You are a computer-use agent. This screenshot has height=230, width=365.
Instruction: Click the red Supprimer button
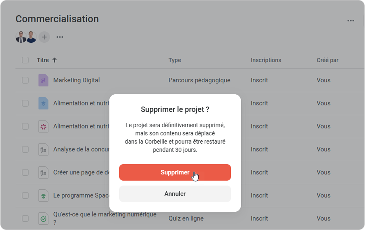click(175, 172)
